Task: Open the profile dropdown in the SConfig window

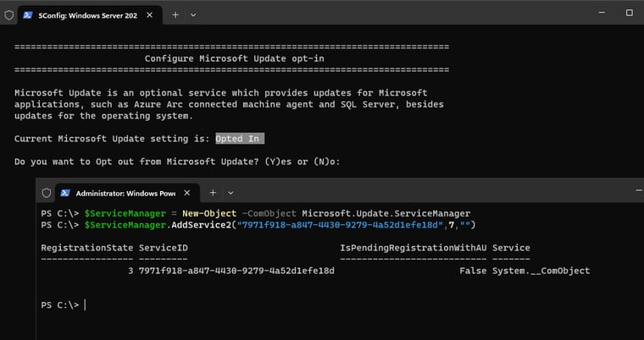Action: (x=193, y=15)
